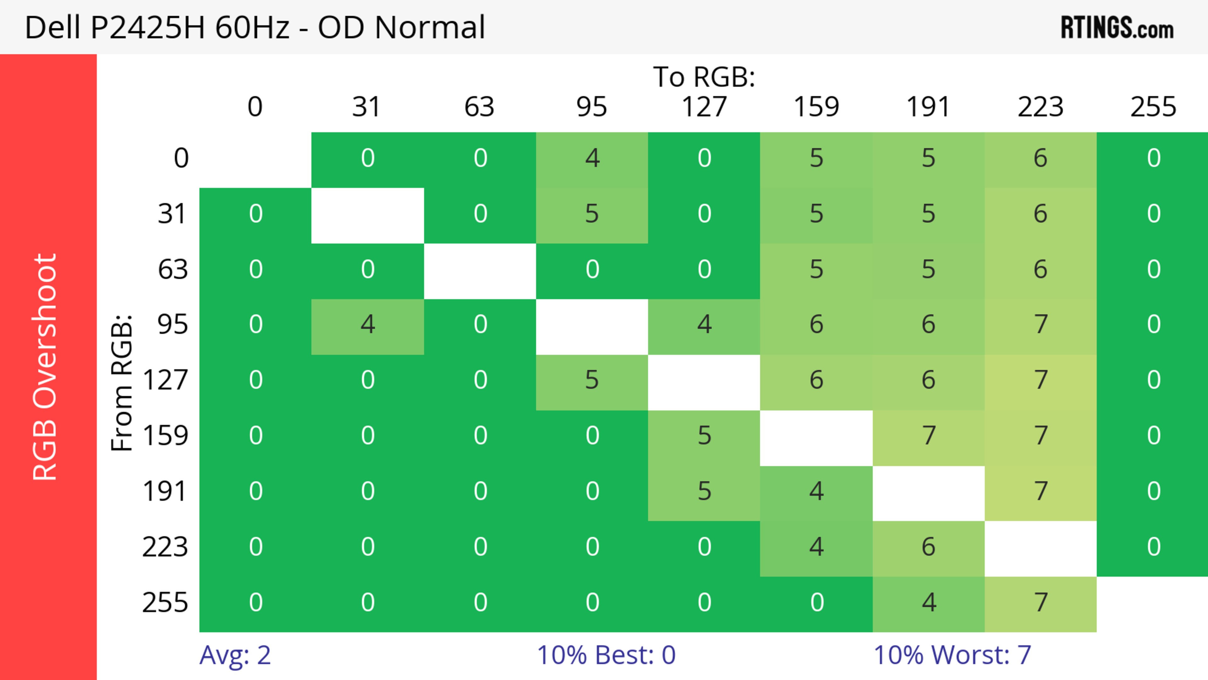
Task: Click the From RGB: axis label
Action: click(x=121, y=383)
